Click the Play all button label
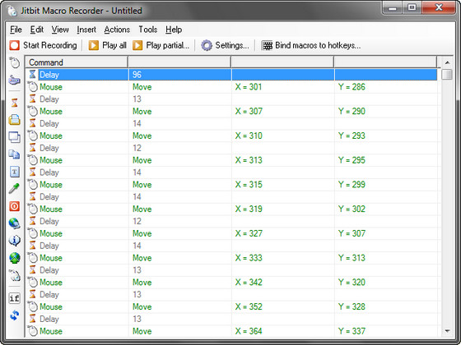Image resolution: width=461 pixels, height=345 pixels. tap(114, 45)
